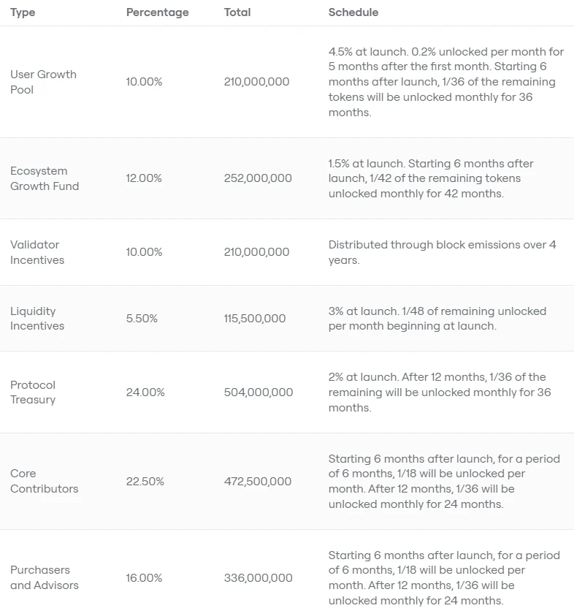Screen dimensions: 574x611
Task: Select the 115,500,000 total cell
Action: pos(255,319)
